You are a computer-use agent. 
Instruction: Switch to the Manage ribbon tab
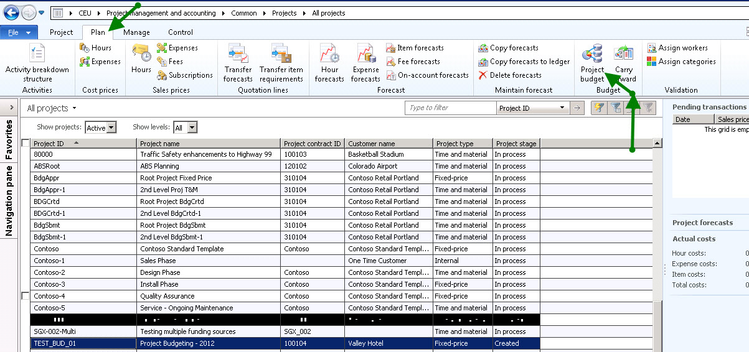(x=136, y=32)
